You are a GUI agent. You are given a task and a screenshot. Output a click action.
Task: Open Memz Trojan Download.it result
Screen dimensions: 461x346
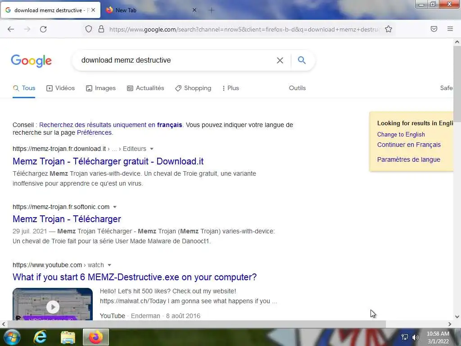108,161
